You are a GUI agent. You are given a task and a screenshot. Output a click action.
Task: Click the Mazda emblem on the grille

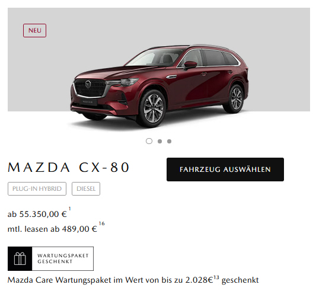(x=88, y=84)
